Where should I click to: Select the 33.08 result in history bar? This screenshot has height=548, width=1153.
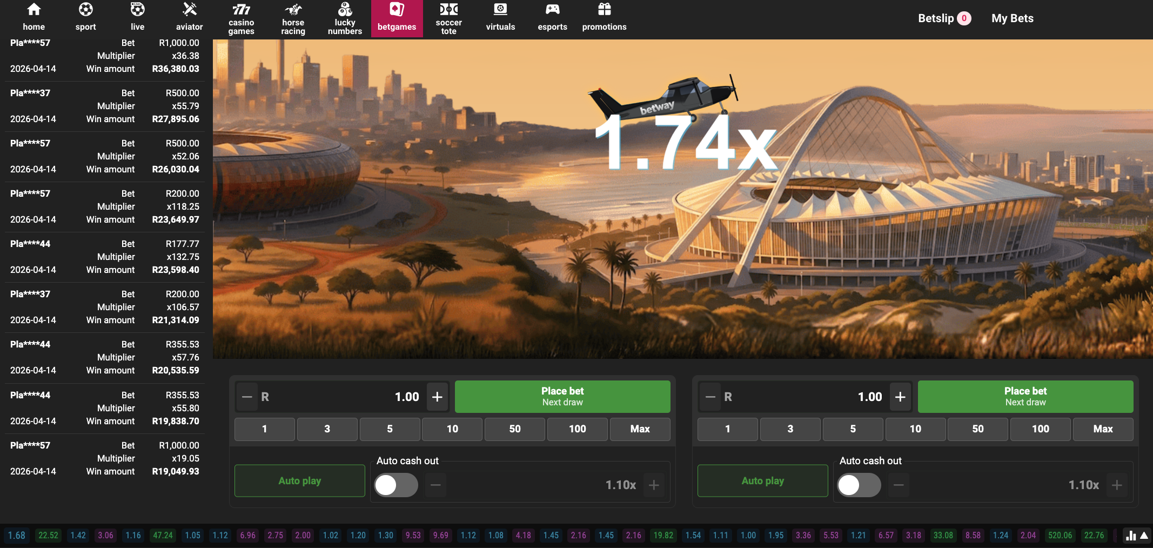click(x=943, y=536)
